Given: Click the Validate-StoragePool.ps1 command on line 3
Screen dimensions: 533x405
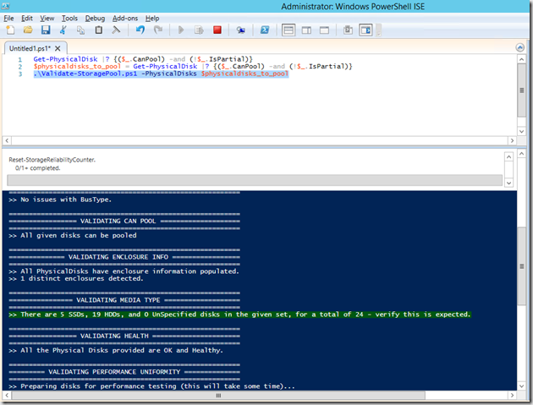Looking at the screenshot, I should tap(85, 74).
